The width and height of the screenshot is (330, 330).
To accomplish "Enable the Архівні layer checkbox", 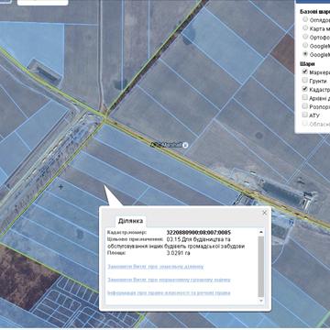I will (304, 97).
